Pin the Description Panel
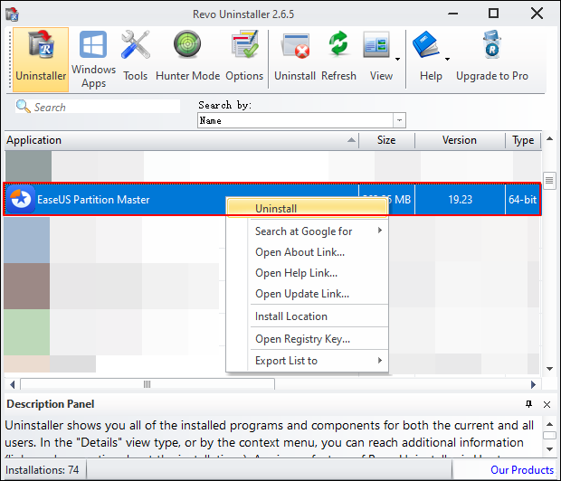561x481 pixels. pyautogui.click(x=528, y=404)
